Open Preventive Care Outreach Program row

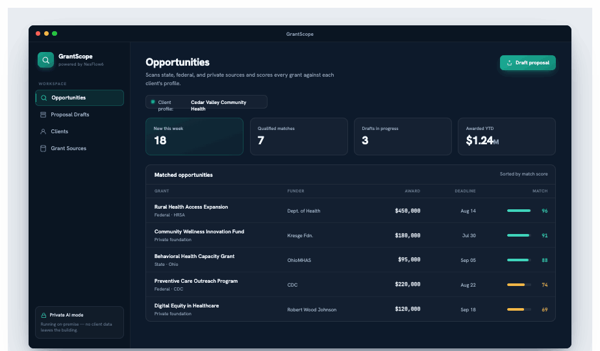(x=351, y=285)
